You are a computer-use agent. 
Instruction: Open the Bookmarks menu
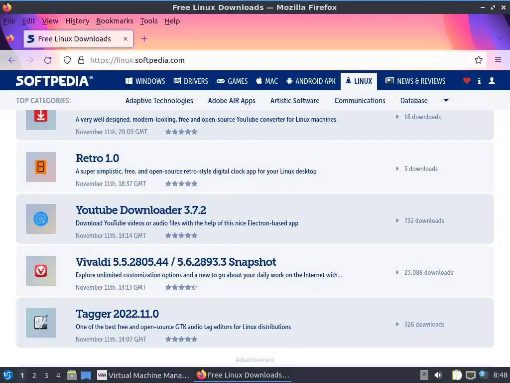[x=115, y=21]
